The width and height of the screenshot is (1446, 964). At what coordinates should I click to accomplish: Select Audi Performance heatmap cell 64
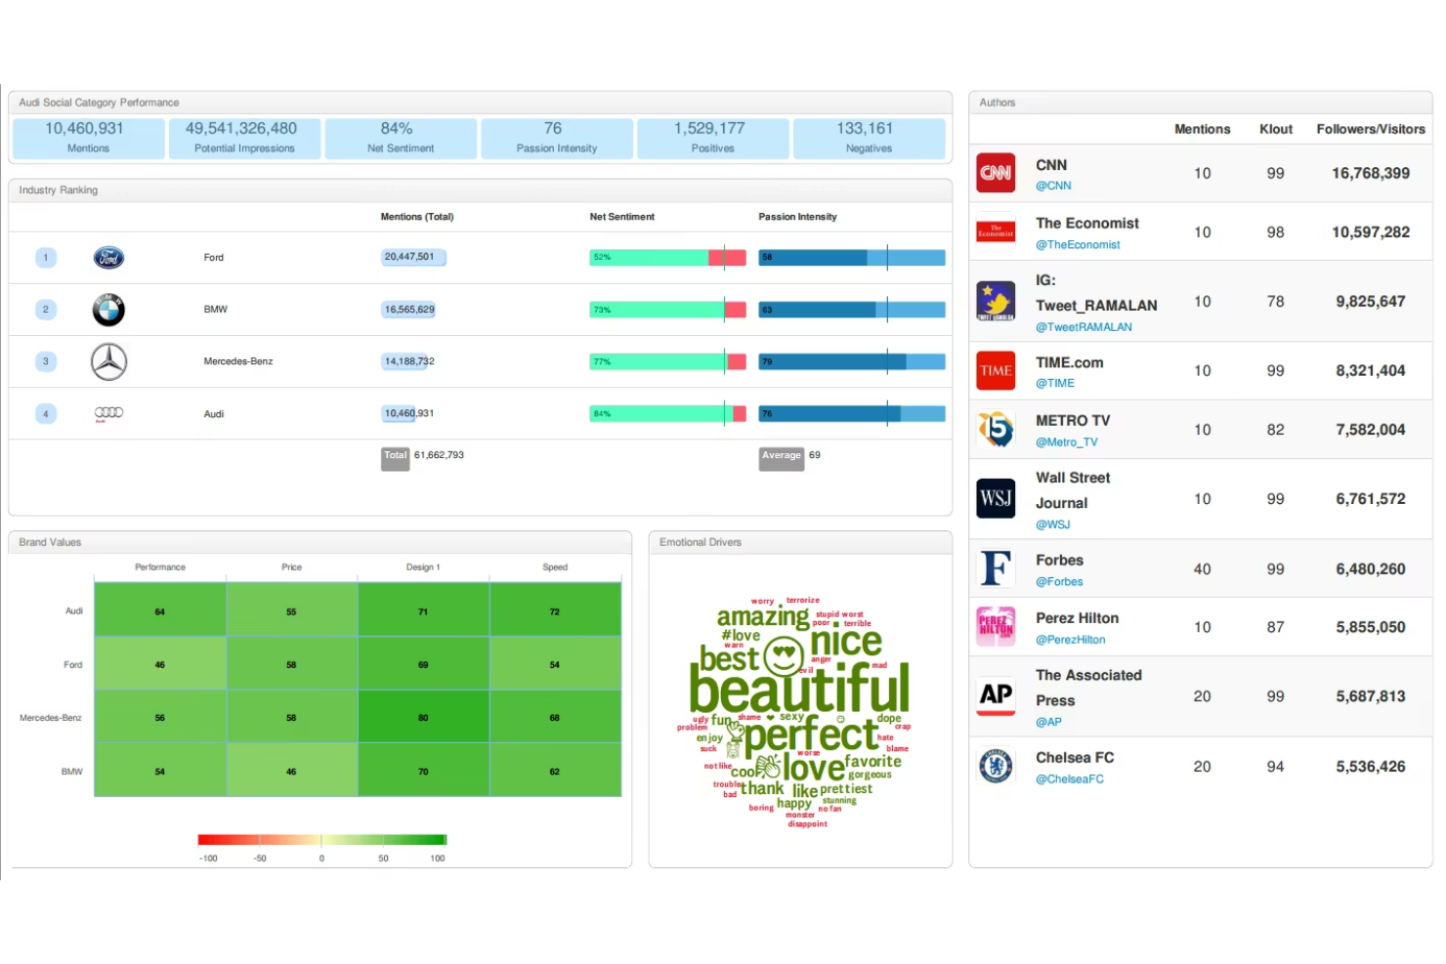(x=160, y=610)
